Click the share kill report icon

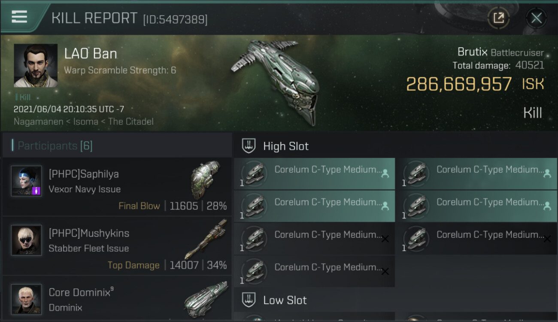point(498,18)
